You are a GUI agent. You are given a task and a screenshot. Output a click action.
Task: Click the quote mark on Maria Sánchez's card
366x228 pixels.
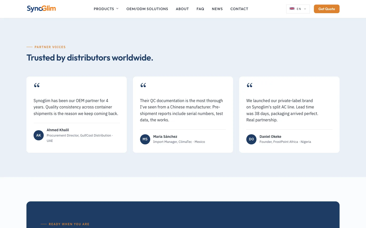tap(143, 85)
